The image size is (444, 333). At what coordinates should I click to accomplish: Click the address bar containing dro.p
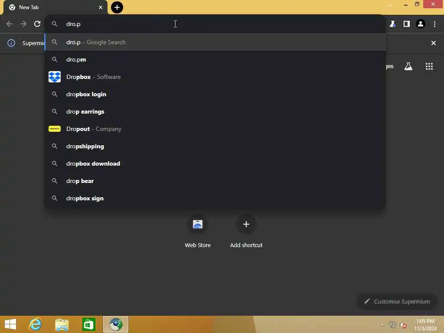[215, 24]
